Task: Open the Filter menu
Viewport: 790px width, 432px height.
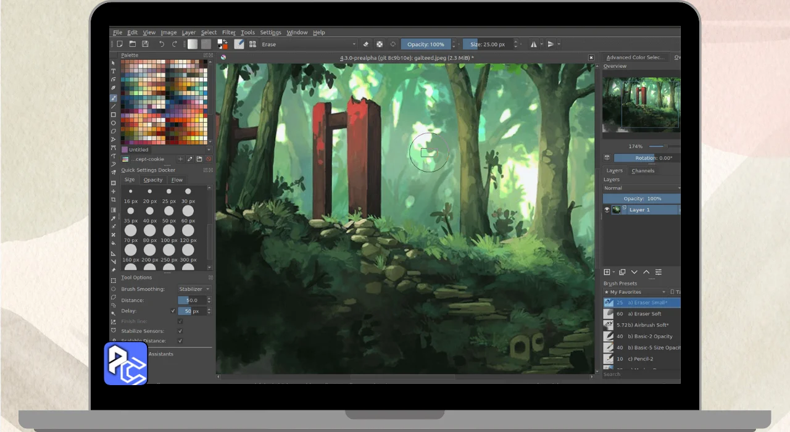Action: (228, 33)
